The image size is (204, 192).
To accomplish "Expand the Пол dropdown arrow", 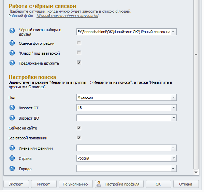I will point(174,97).
